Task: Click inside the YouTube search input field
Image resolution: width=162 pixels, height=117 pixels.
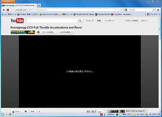Action: click(x=52, y=21)
